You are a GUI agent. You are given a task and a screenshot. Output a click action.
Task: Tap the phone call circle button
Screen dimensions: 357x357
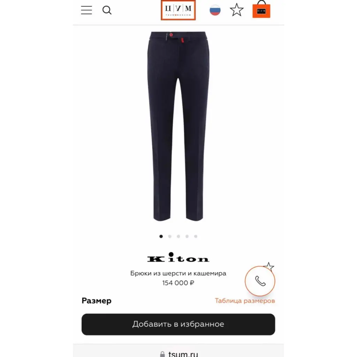(x=260, y=281)
